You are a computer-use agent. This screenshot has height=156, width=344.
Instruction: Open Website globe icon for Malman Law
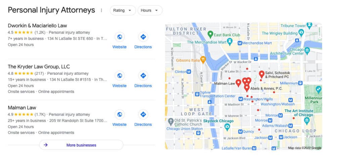(x=120, y=115)
